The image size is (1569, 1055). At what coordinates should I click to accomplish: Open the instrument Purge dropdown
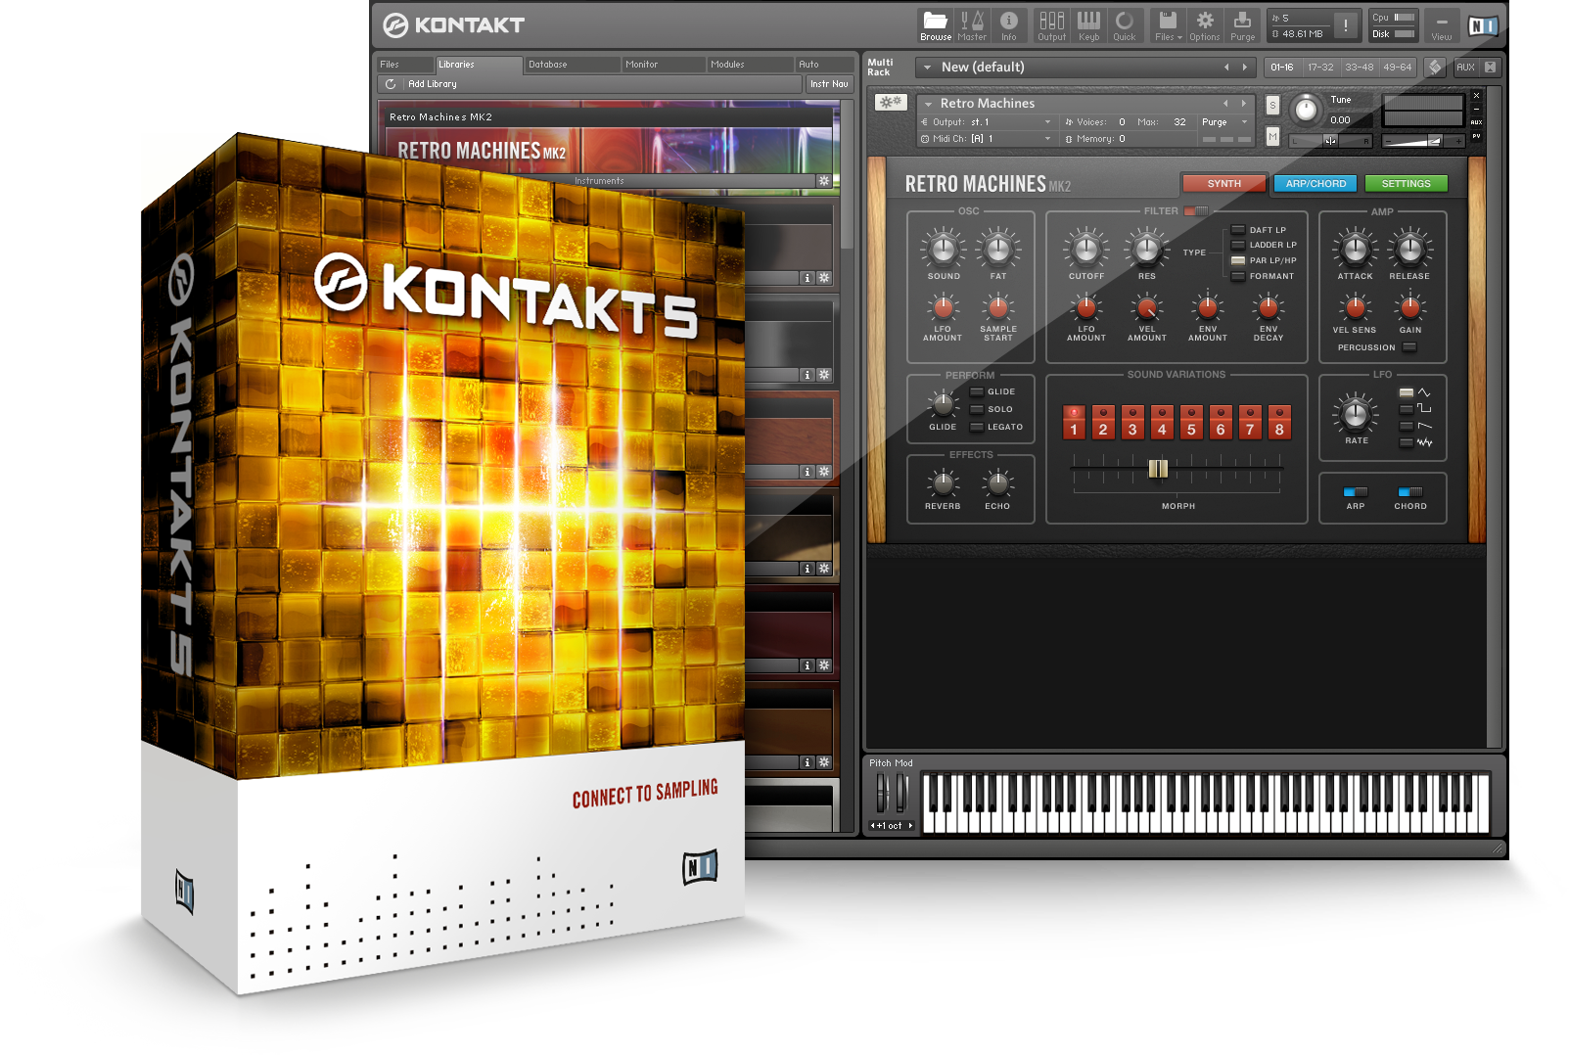[1225, 122]
